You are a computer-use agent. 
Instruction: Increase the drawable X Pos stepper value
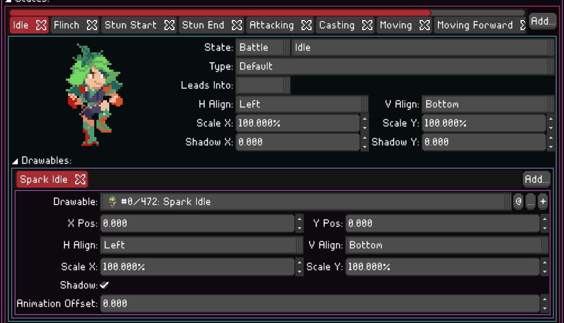(x=299, y=219)
